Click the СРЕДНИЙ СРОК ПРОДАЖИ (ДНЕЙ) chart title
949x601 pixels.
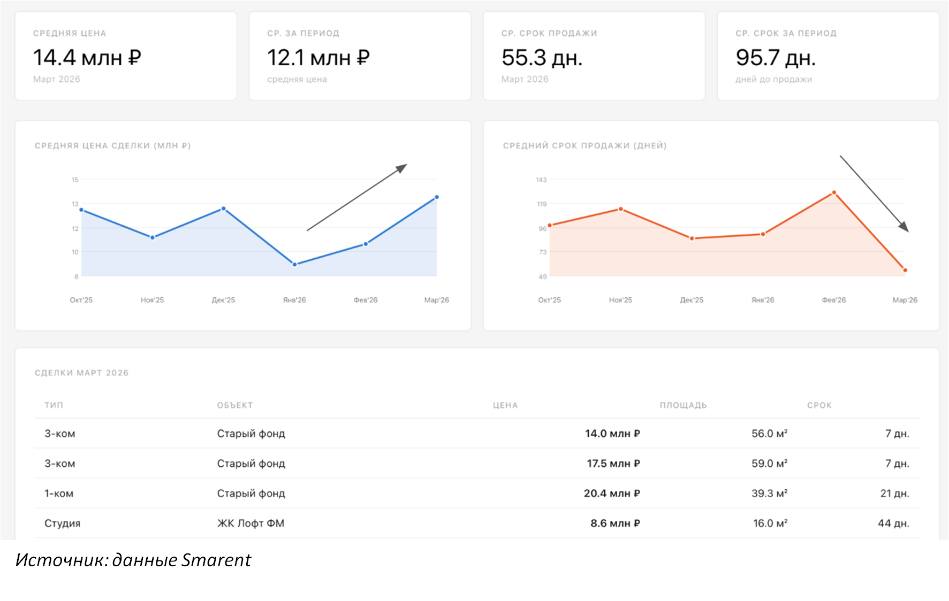(585, 145)
